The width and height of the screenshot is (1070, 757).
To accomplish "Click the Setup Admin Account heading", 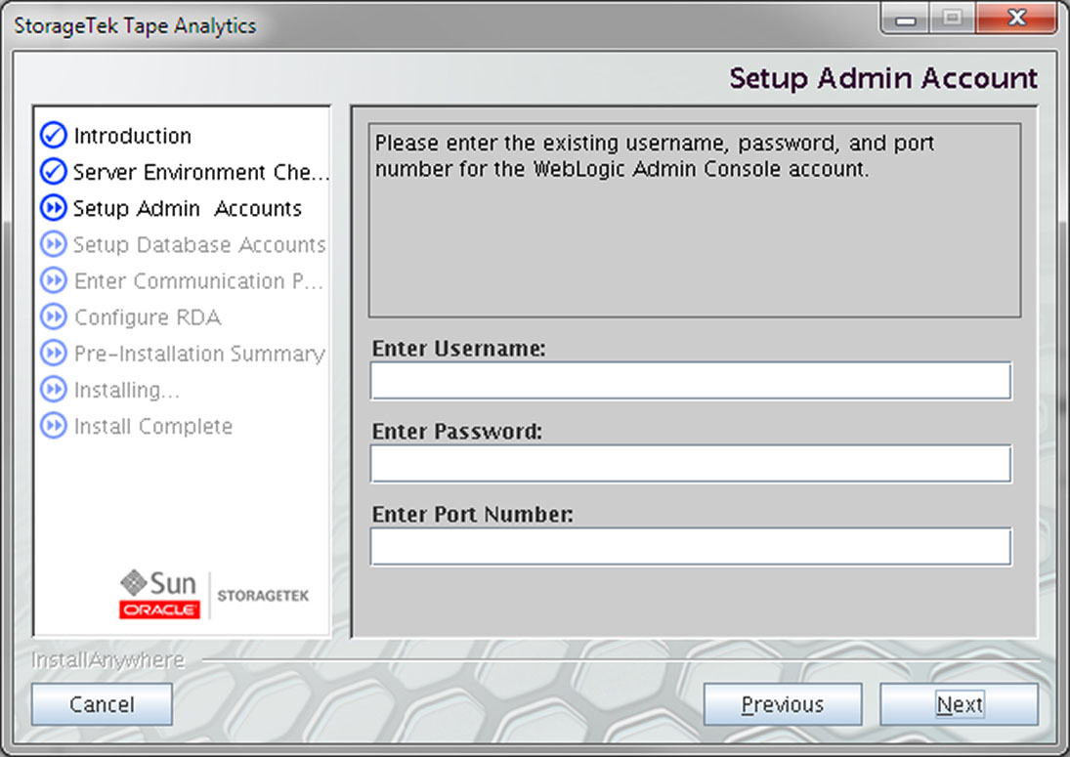I will 883,78.
